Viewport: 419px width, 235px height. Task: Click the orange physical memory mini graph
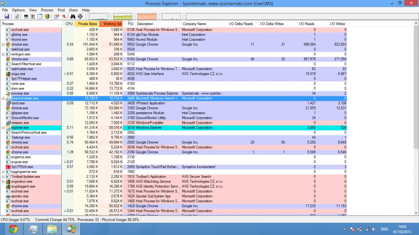tap(147, 17)
